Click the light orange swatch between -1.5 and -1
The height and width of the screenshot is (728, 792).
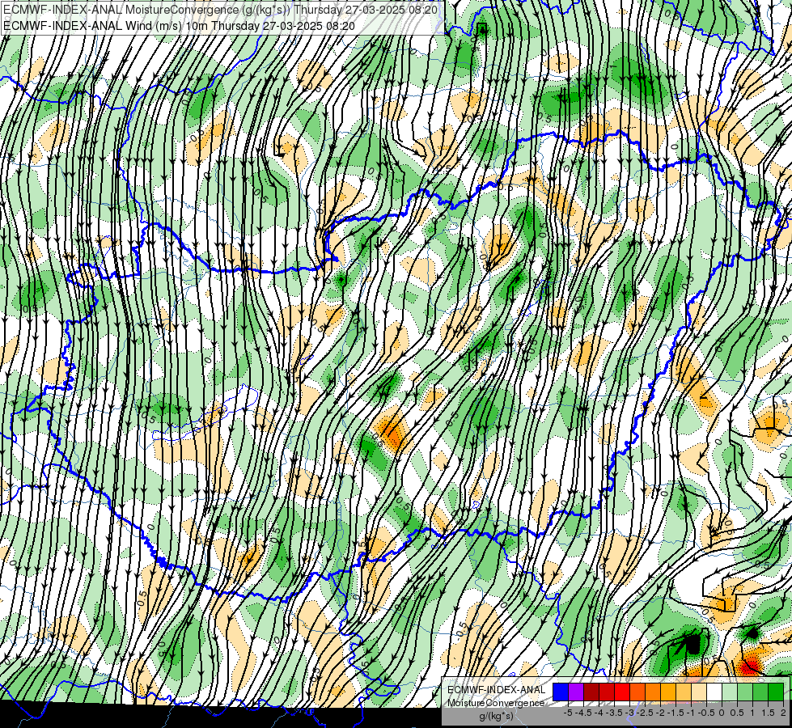[684, 692]
